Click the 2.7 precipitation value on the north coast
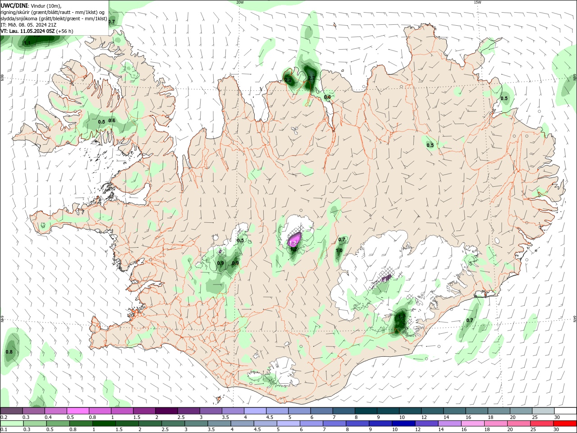Viewport: 577px width, 433px height. [311, 78]
